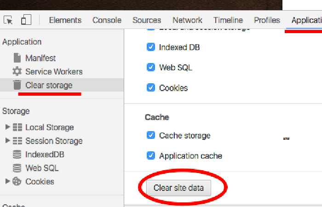Toggle the device toolbar icon

click(x=26, y=20)
